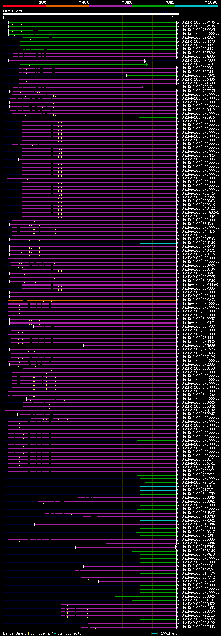Select UniRef100_Q3UPK0 label

coord(198,265)
